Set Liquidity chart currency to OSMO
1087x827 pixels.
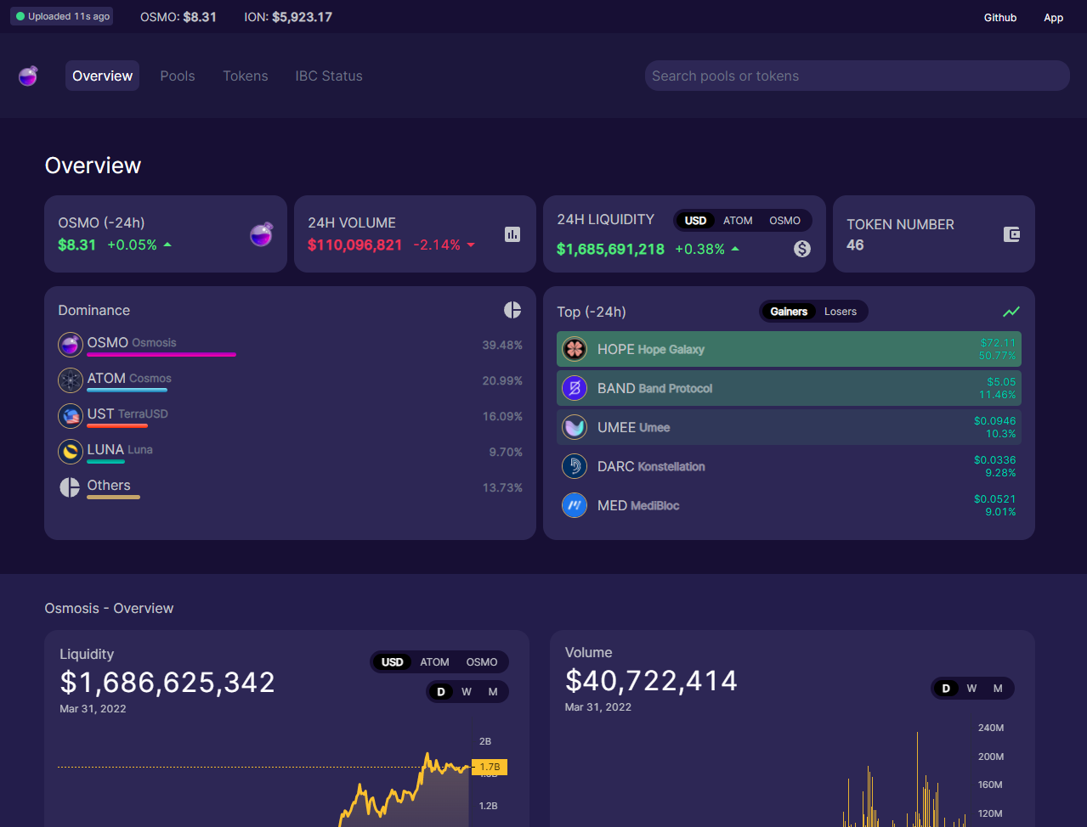[x=482, y=662]
